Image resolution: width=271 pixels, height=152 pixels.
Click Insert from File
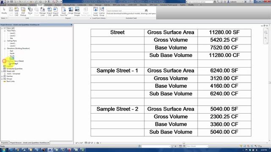click(x=64, y=11)
